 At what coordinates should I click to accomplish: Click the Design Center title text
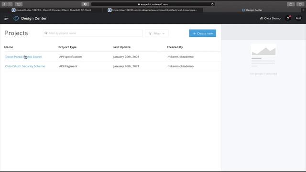pos(34,18)
